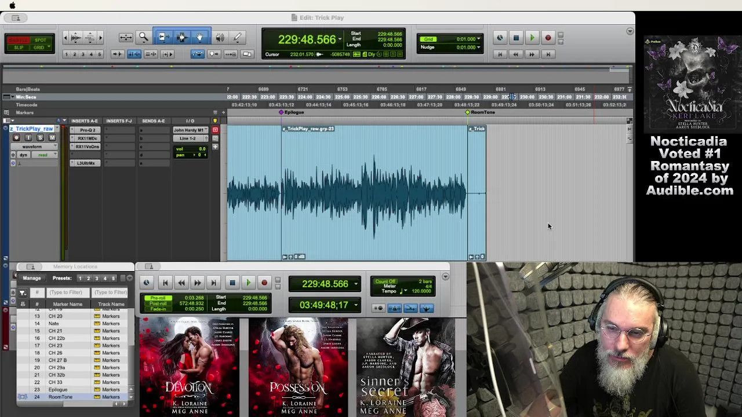This screenshot has width=742, height=417.
Task: Open track view selector showing waveform
Action: point(35,147)
